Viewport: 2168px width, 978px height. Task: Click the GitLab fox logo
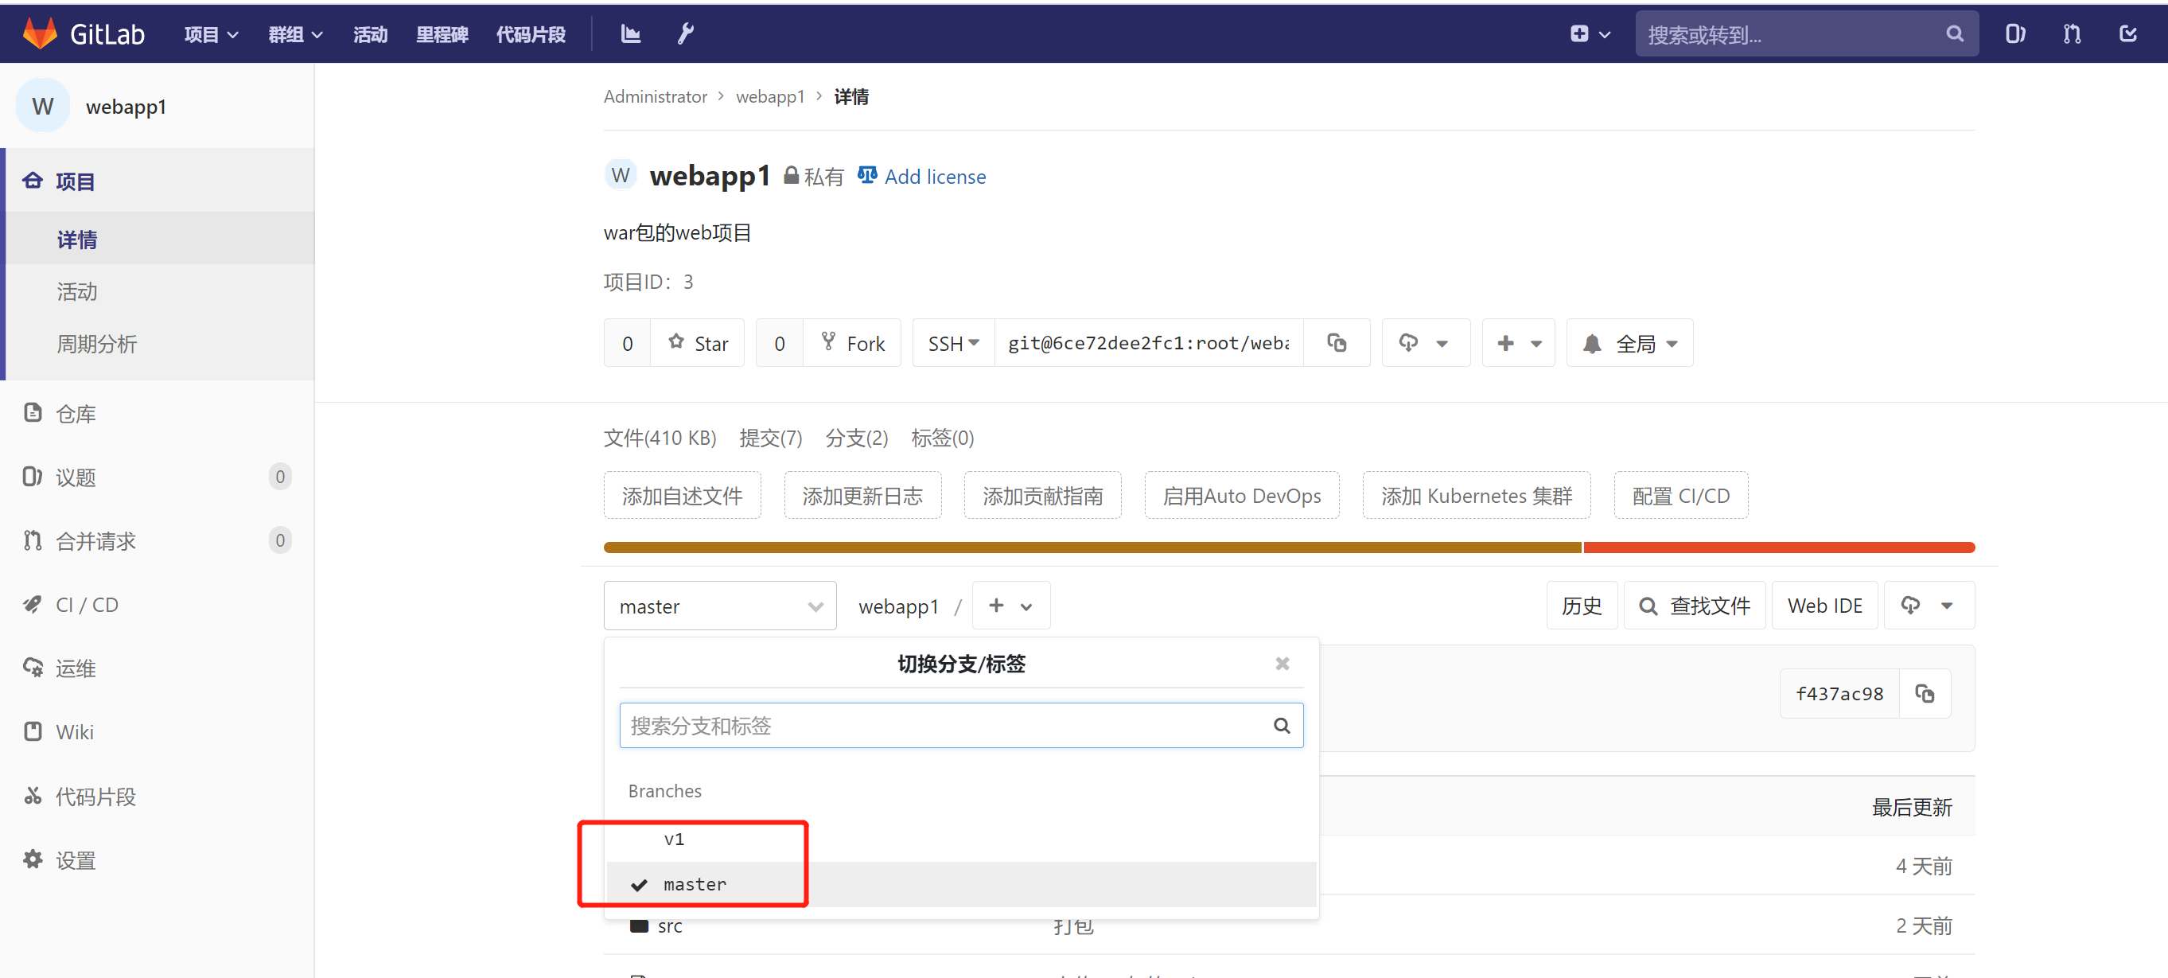point(40,33)
